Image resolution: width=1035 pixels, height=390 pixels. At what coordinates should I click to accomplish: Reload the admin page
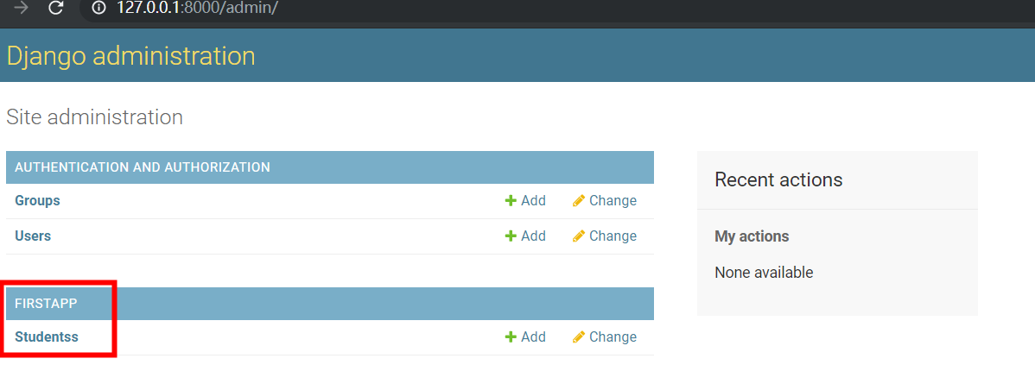click(56, 8)
